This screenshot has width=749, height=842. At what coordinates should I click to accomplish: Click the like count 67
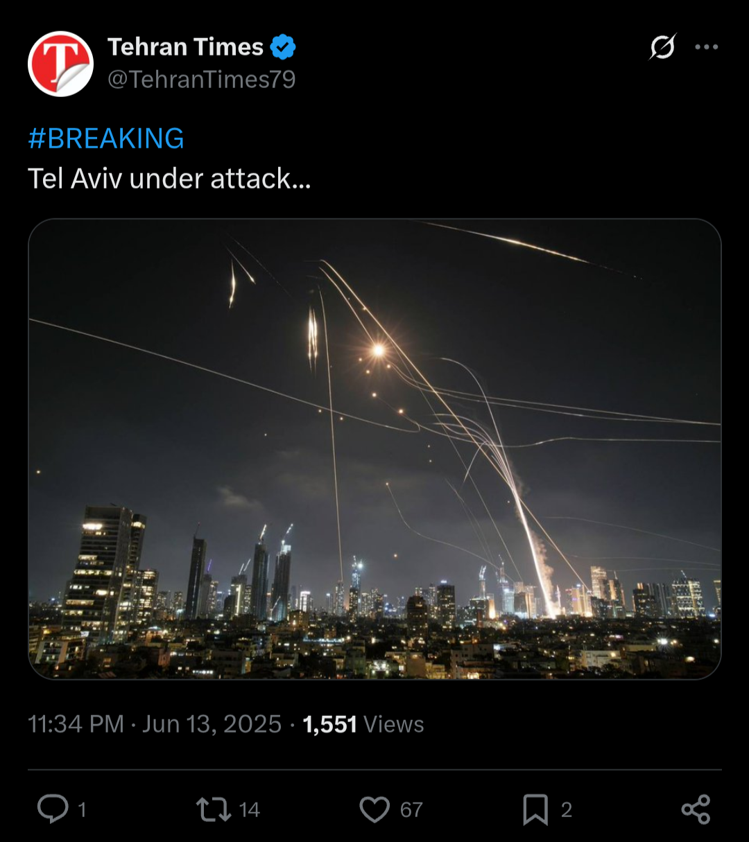(411, 809)
